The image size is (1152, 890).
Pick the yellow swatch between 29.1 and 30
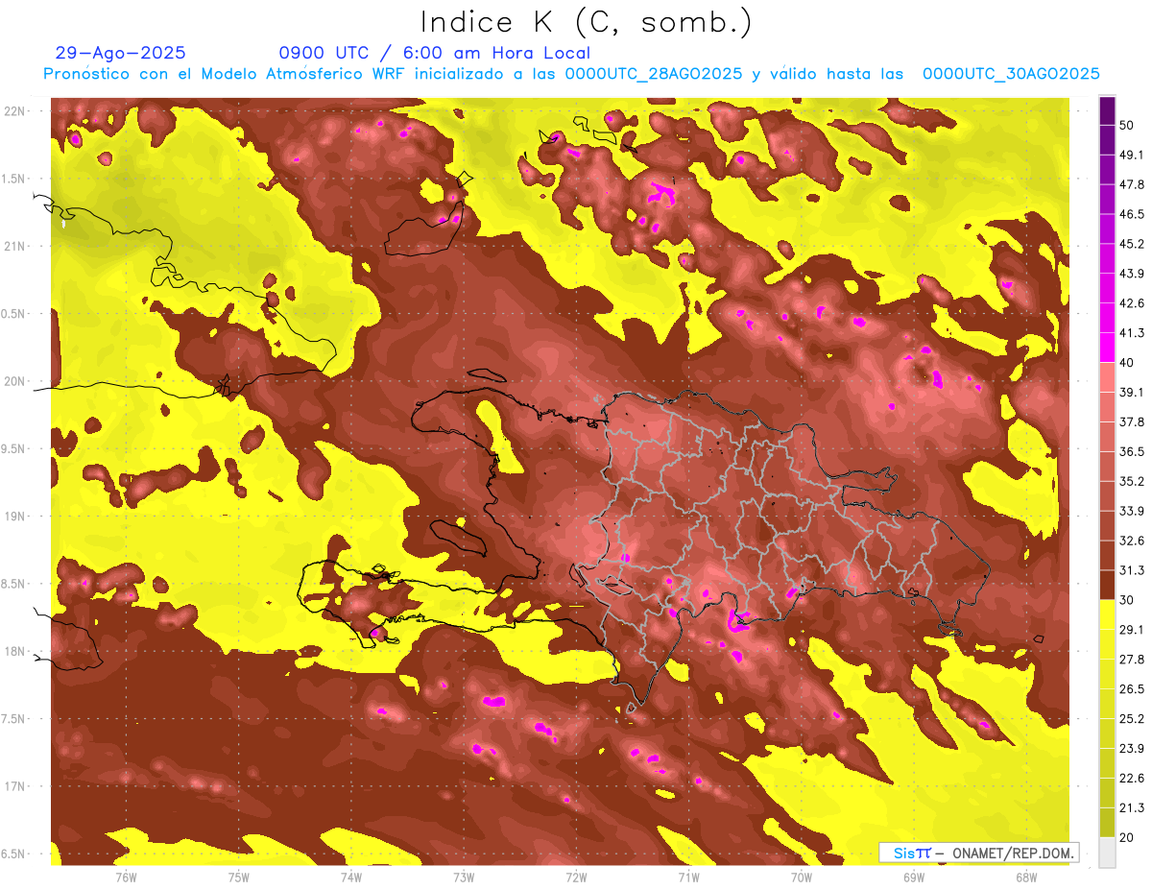click(x=1107, y=614)
